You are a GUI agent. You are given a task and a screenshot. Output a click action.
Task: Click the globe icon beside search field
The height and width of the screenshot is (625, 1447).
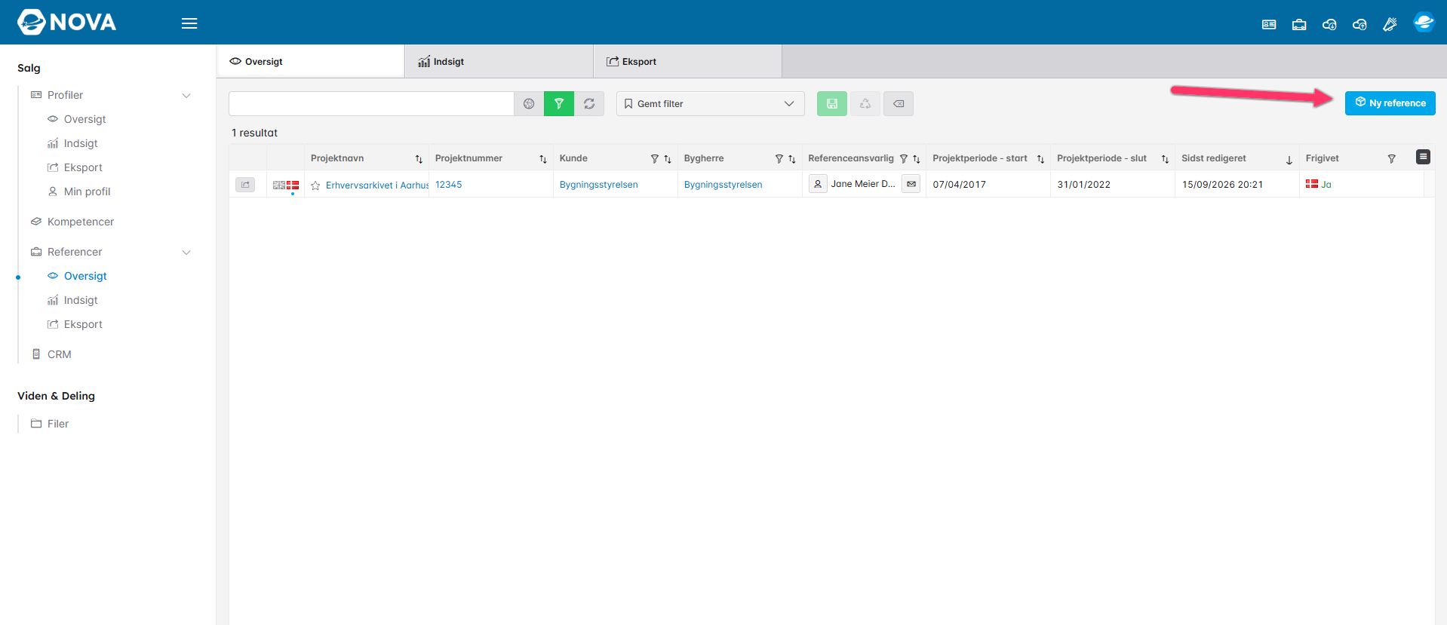[x=529, y=103]
